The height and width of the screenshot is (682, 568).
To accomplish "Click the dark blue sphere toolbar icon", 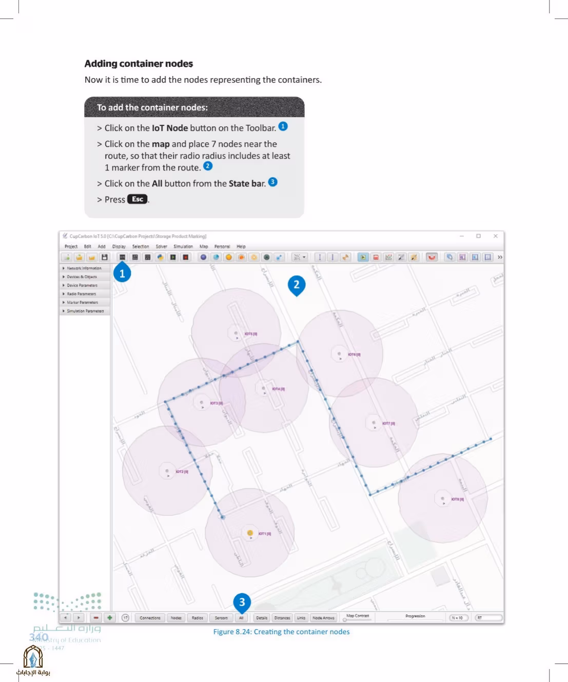I will 203,257.
